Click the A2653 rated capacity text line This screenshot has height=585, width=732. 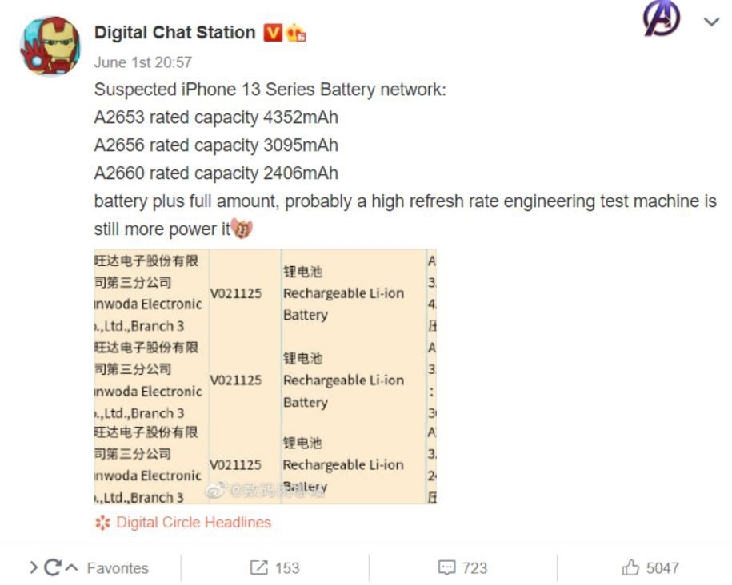[x=216, y=117]
